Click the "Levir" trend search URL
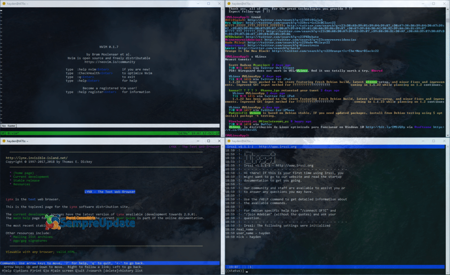Screen dimensions: 450x275 click(269, 48)
